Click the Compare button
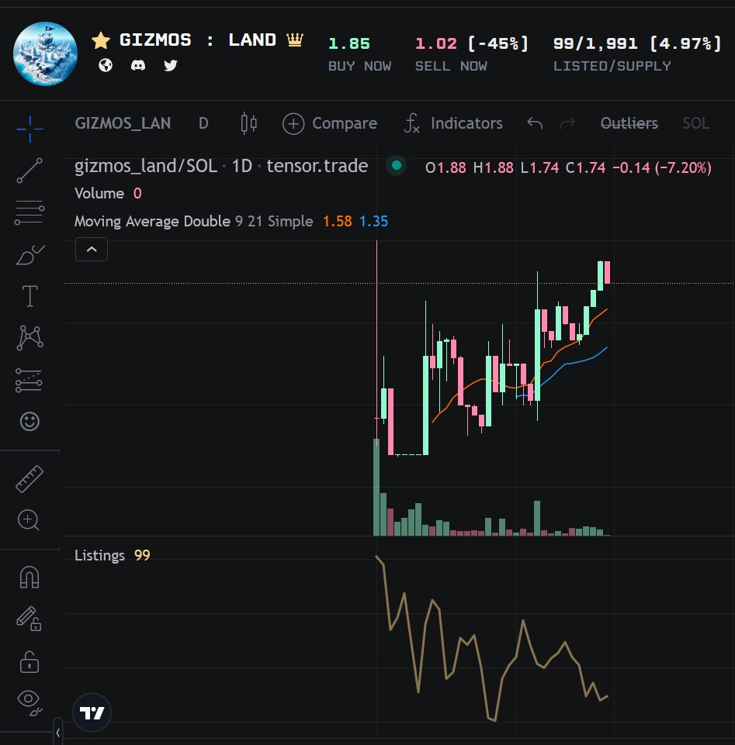Viewport: 735px width, 745px height. point(330,123)
